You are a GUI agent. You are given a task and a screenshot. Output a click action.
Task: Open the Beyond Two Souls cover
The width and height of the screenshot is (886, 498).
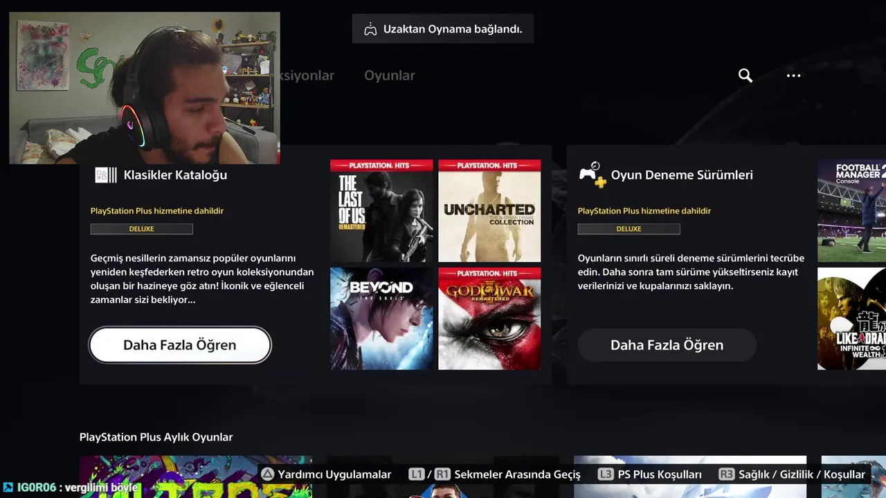tap(381, 318)
